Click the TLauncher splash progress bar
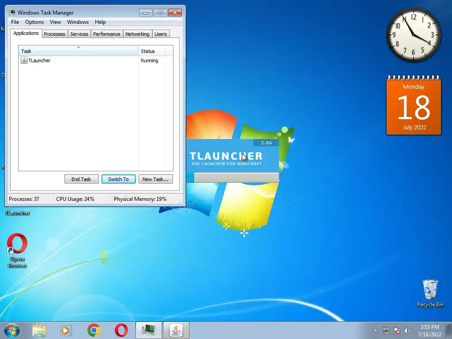 (x=233, y=177)
